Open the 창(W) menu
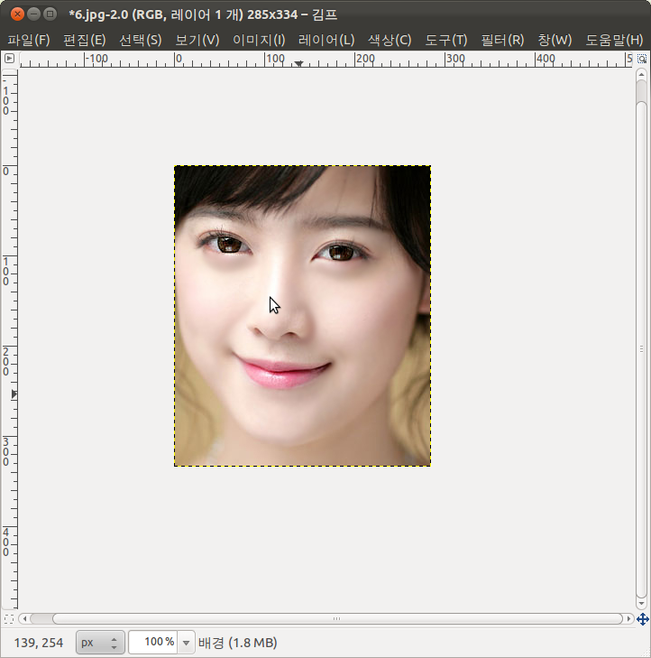 point(555,41)
